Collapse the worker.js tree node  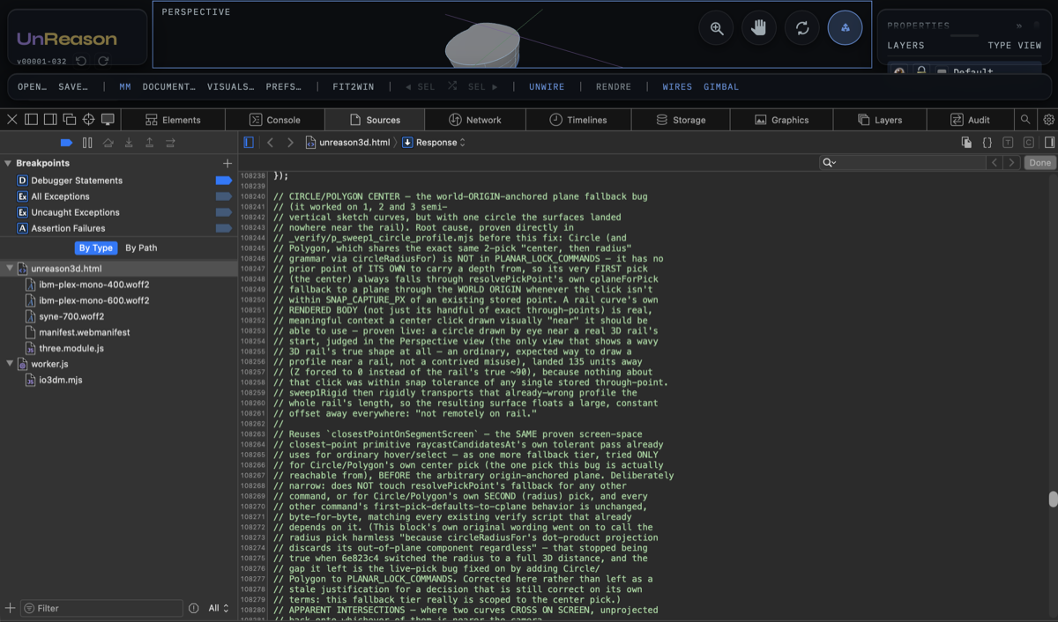pos(8,364)
